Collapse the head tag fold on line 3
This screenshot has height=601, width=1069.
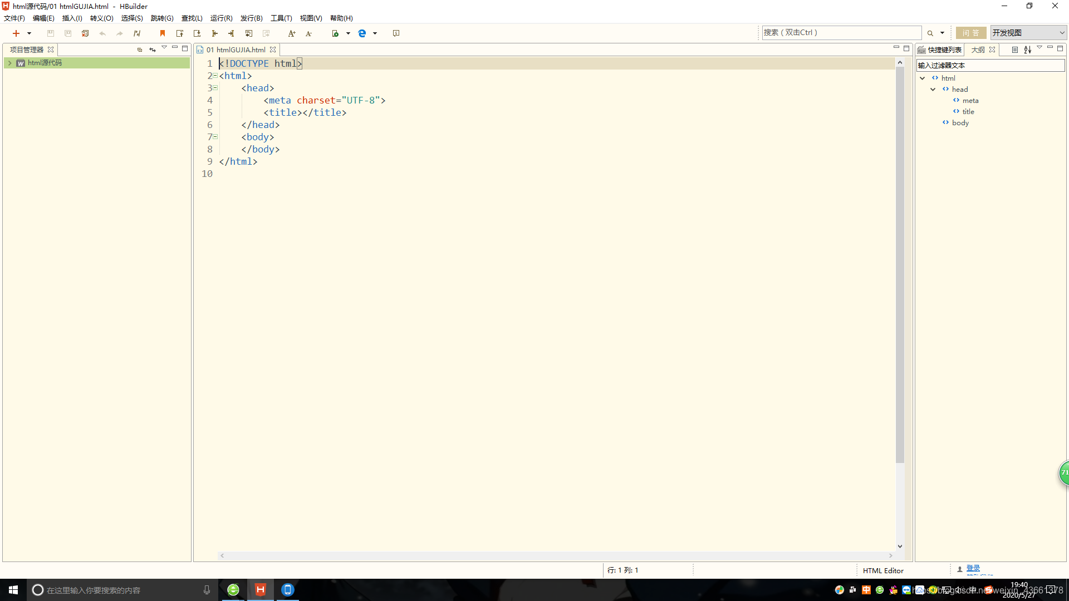215,88
